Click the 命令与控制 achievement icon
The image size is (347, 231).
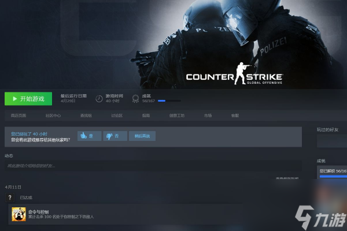coord(19,214)
